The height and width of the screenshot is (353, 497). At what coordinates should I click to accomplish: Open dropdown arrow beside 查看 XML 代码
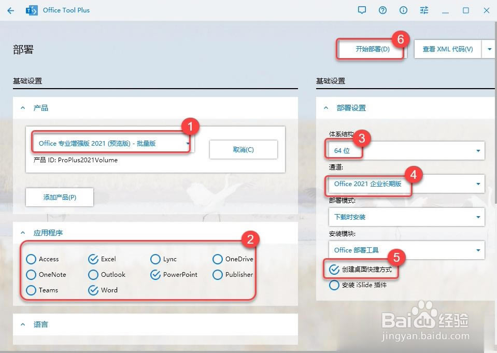[x=489, y=49]
